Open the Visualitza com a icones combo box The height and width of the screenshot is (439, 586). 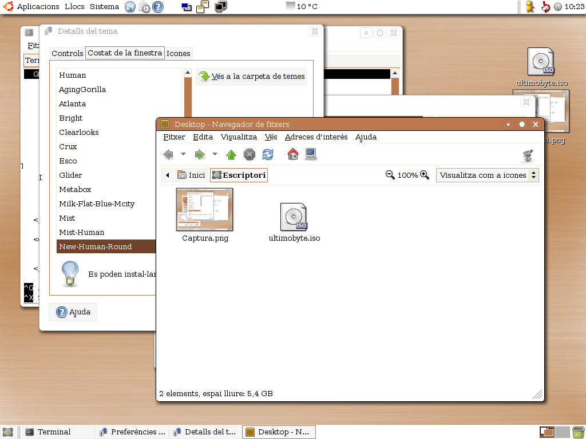click(x=488, y=175)
